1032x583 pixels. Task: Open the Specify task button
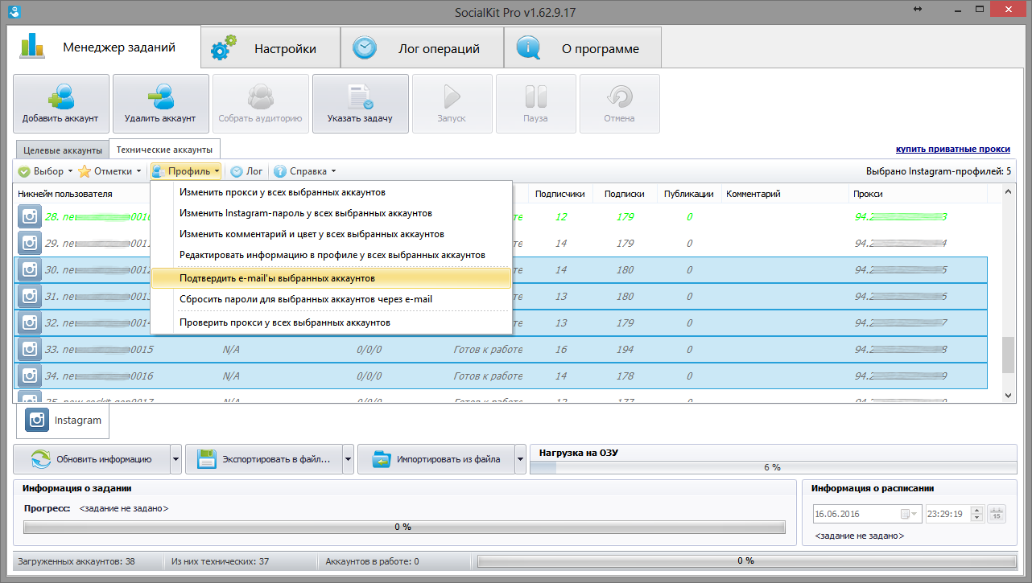[x=360, y=104]
